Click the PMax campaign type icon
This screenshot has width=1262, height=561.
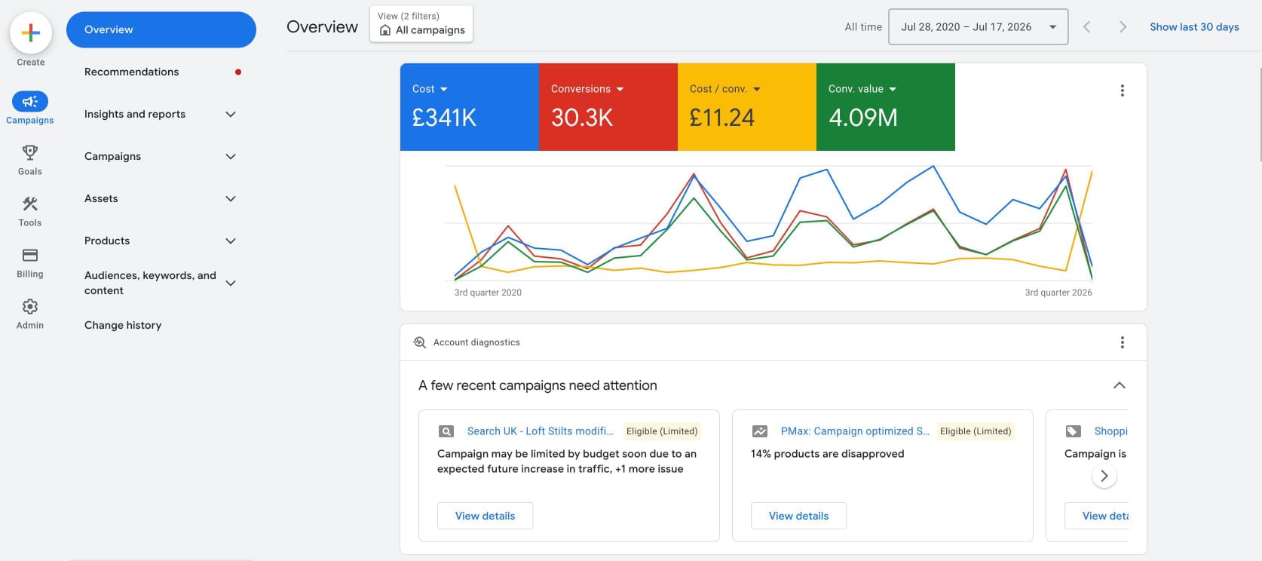pos(760,431)
